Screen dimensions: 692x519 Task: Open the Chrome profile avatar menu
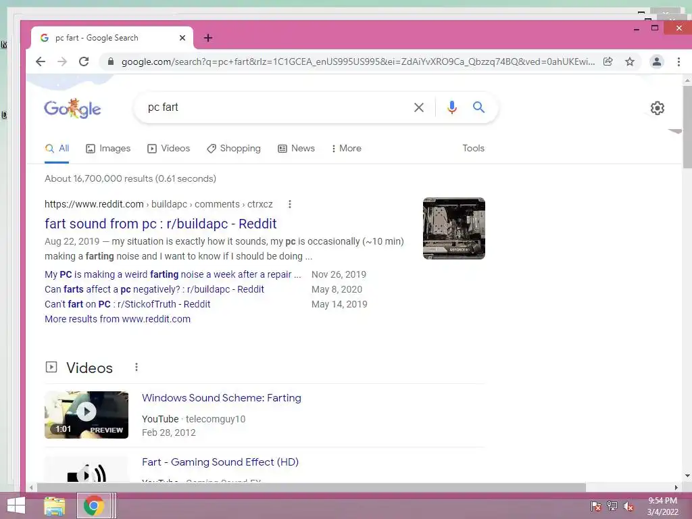click(x=657, y=61)
